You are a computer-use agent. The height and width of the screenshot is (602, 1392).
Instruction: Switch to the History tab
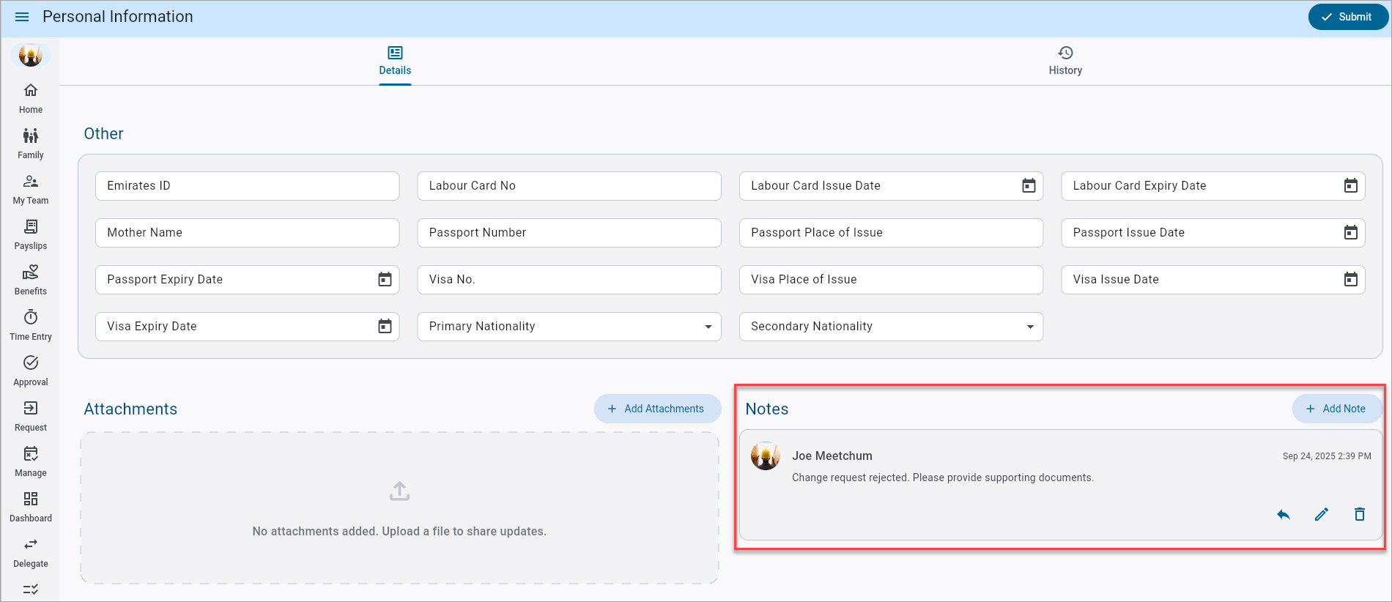pyautogui.click(x=1065, y=61)
